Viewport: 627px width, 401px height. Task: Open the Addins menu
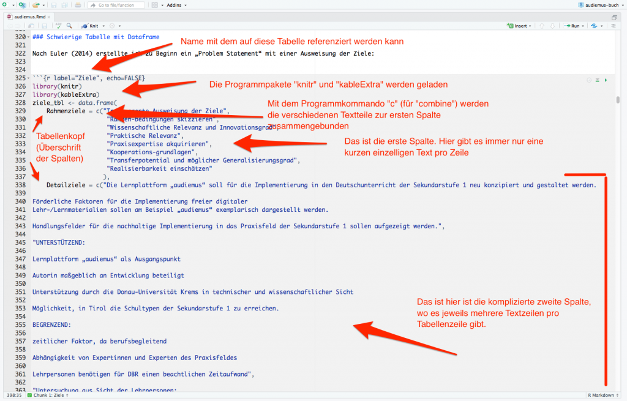tap(176, 5)
